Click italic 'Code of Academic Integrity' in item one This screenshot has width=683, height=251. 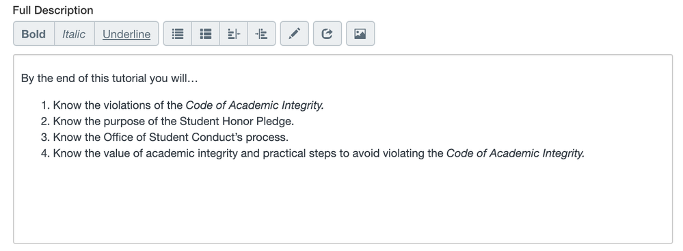pyautogui.click(x=254, y=105)
